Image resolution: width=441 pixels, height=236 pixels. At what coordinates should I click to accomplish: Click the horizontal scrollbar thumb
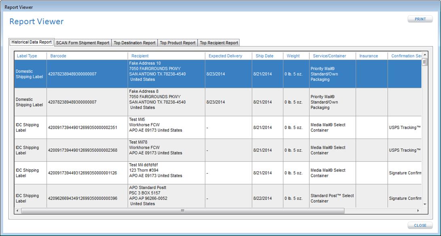(183, 210)
